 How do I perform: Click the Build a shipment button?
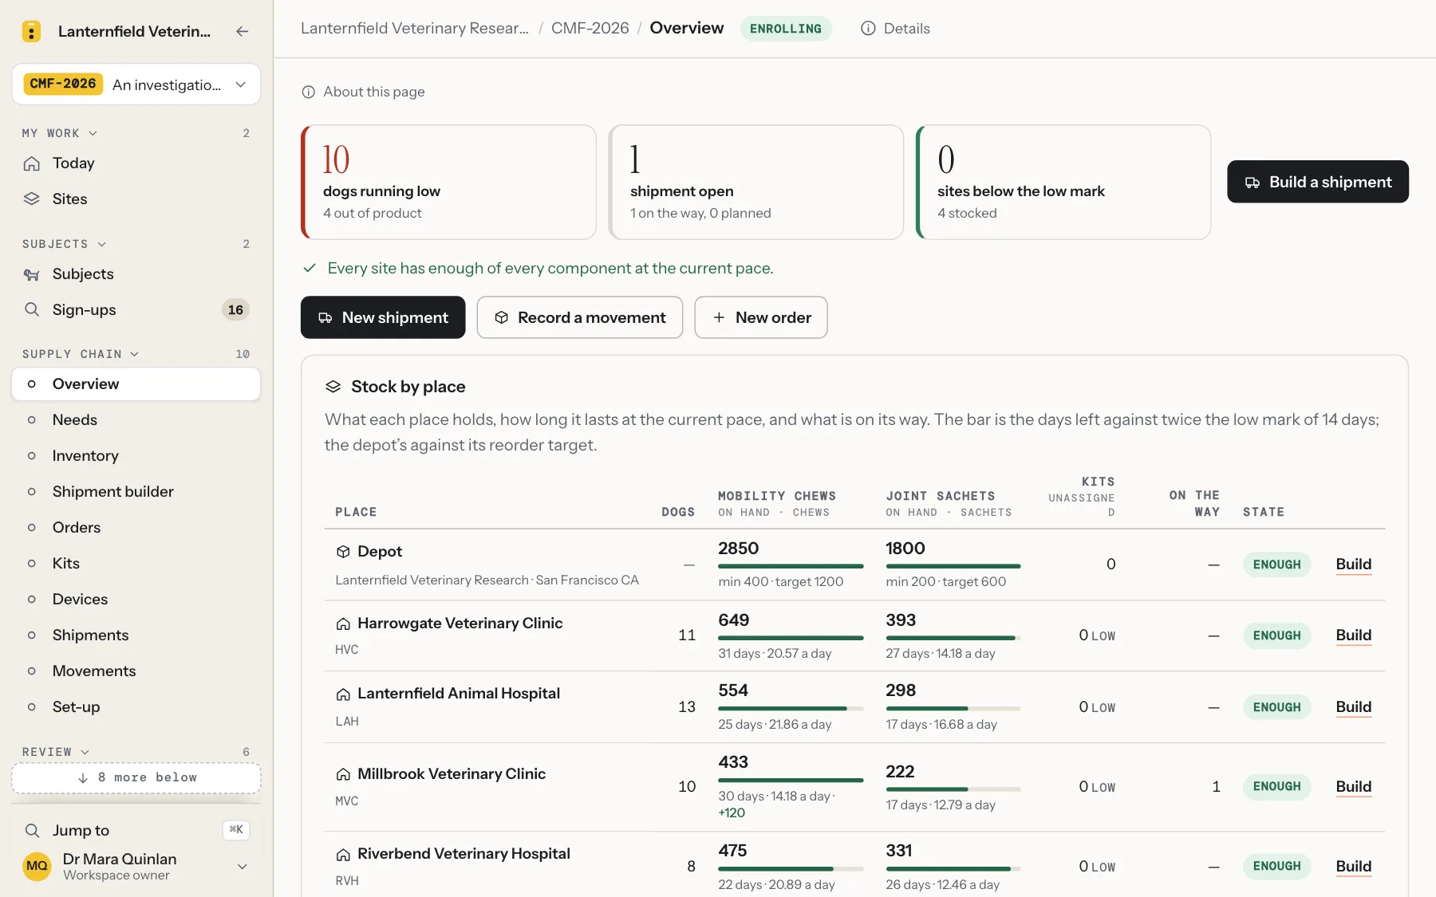(1318, 182)
